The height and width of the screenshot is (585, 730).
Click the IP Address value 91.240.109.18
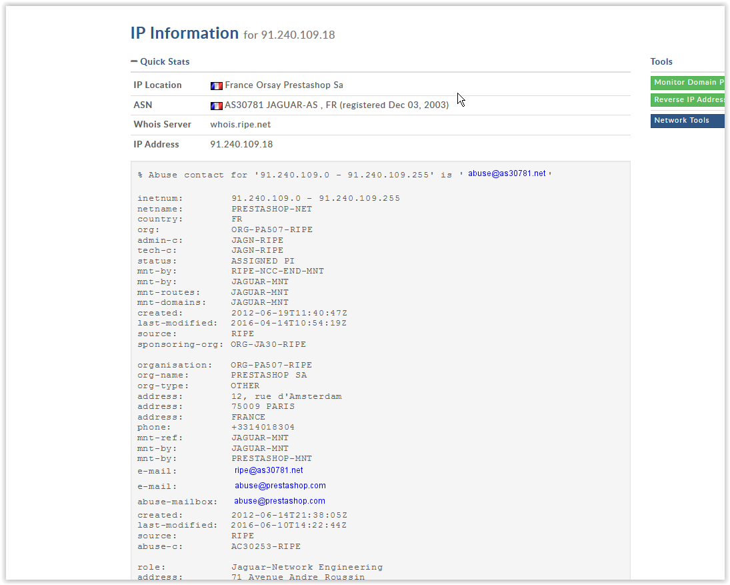pyautogui.click(x=241, y=144)
